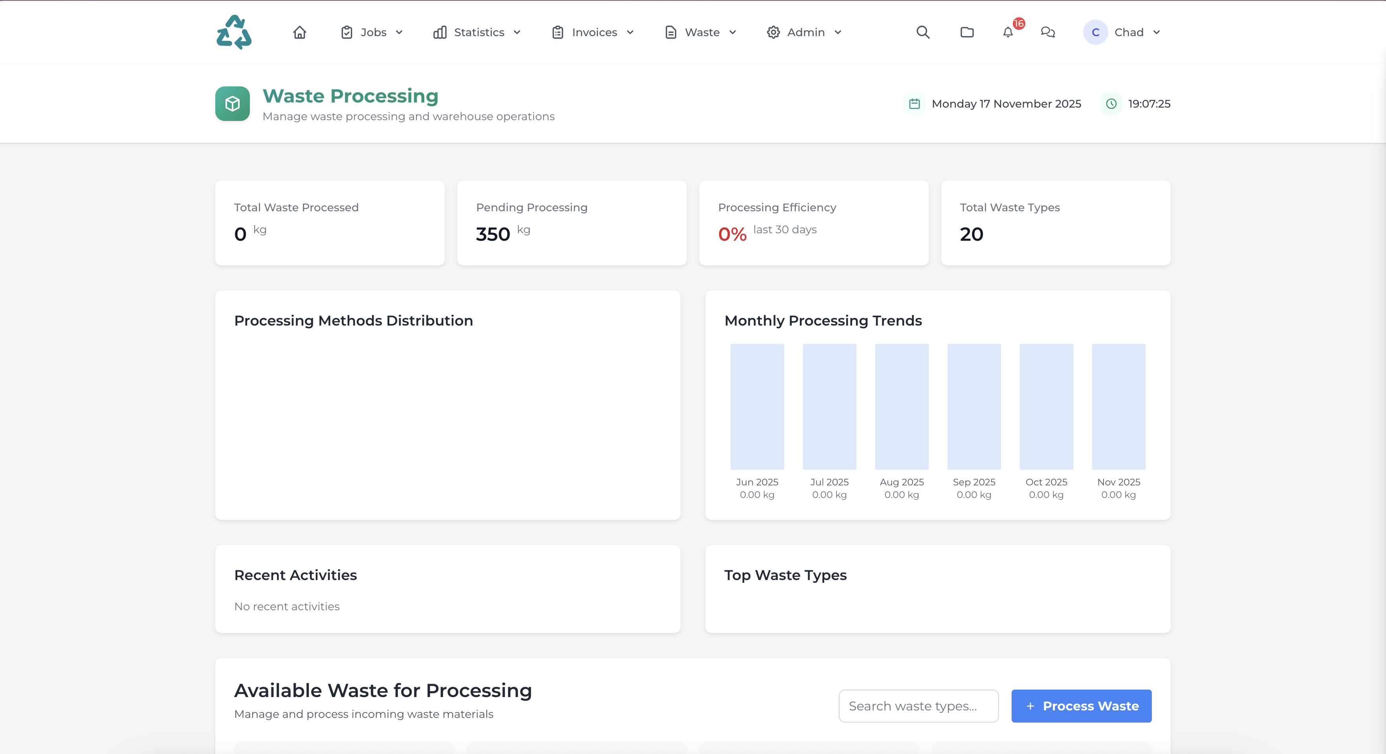Click the Process Waste button
This screenshot has height=754, width=1386.
[1081, 706]
